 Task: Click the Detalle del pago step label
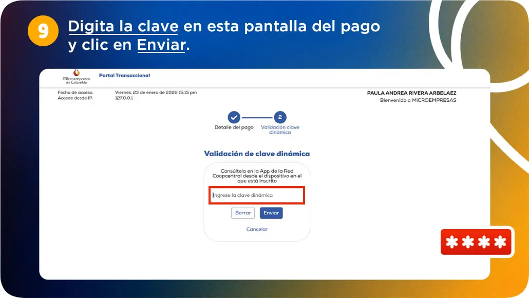click(x=234, y=126)
